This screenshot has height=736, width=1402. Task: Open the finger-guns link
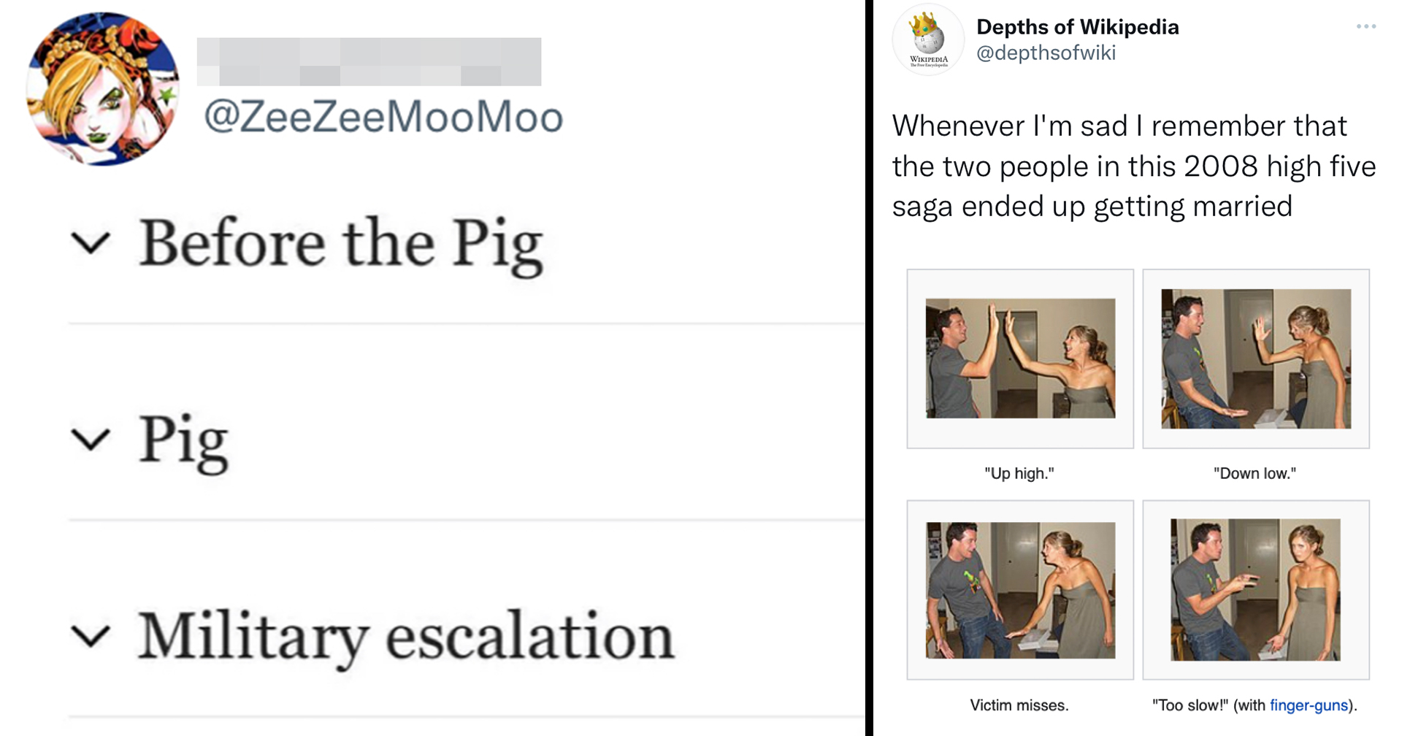pos(1309,705)
